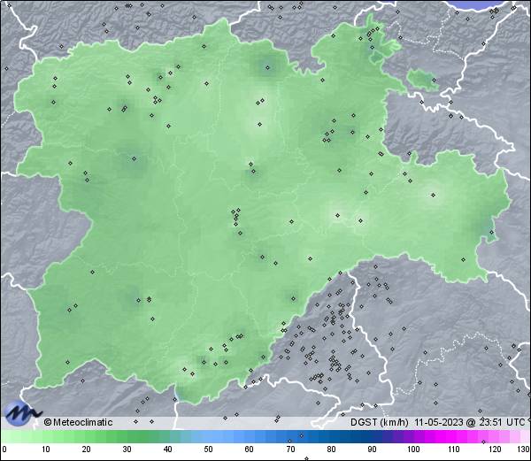Image resolution: width=531 pixels, height=461 pixels.
Task: Click the scale label 50
Action: [x=208, y=449]
